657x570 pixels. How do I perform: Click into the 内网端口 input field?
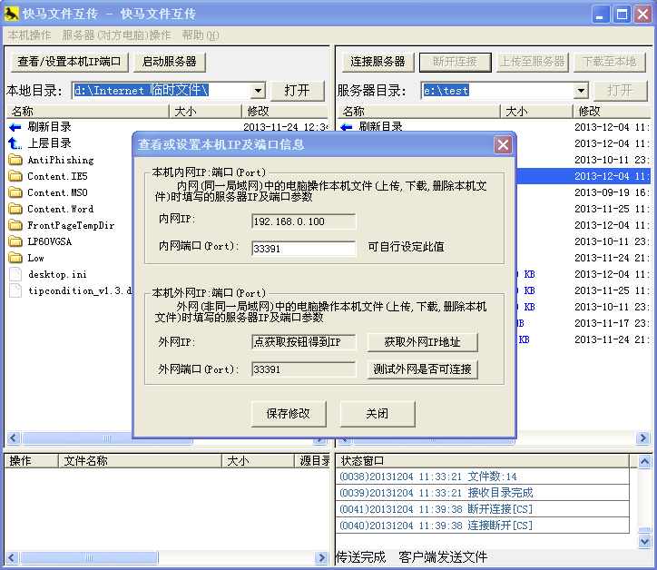pos(303,247)
